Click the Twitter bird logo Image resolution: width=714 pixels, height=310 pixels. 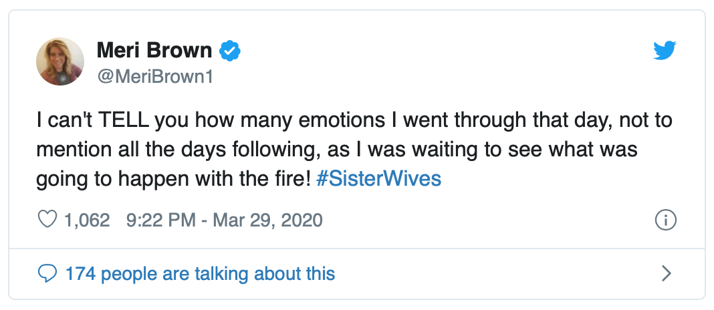tap(665, 51)
